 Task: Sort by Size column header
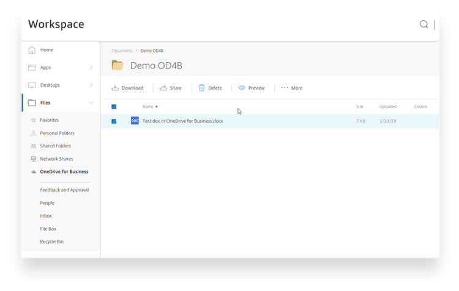click(360, 106)
